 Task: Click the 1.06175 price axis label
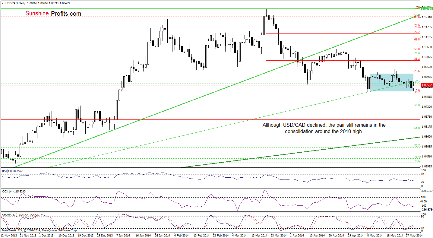pos(427,126)
